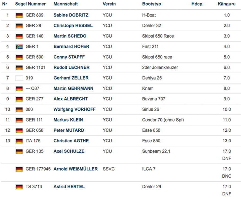The height and width of the screenshot is (199, 241).
Task: Click the blank flag beside sail number 319
Action: tap(19, 78)
